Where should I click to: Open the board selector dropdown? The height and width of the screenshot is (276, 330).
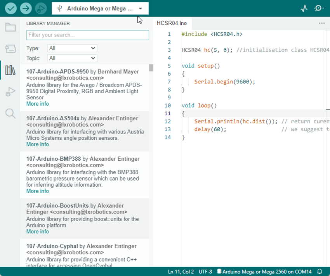pyautogui.click(x=100, y=9)
